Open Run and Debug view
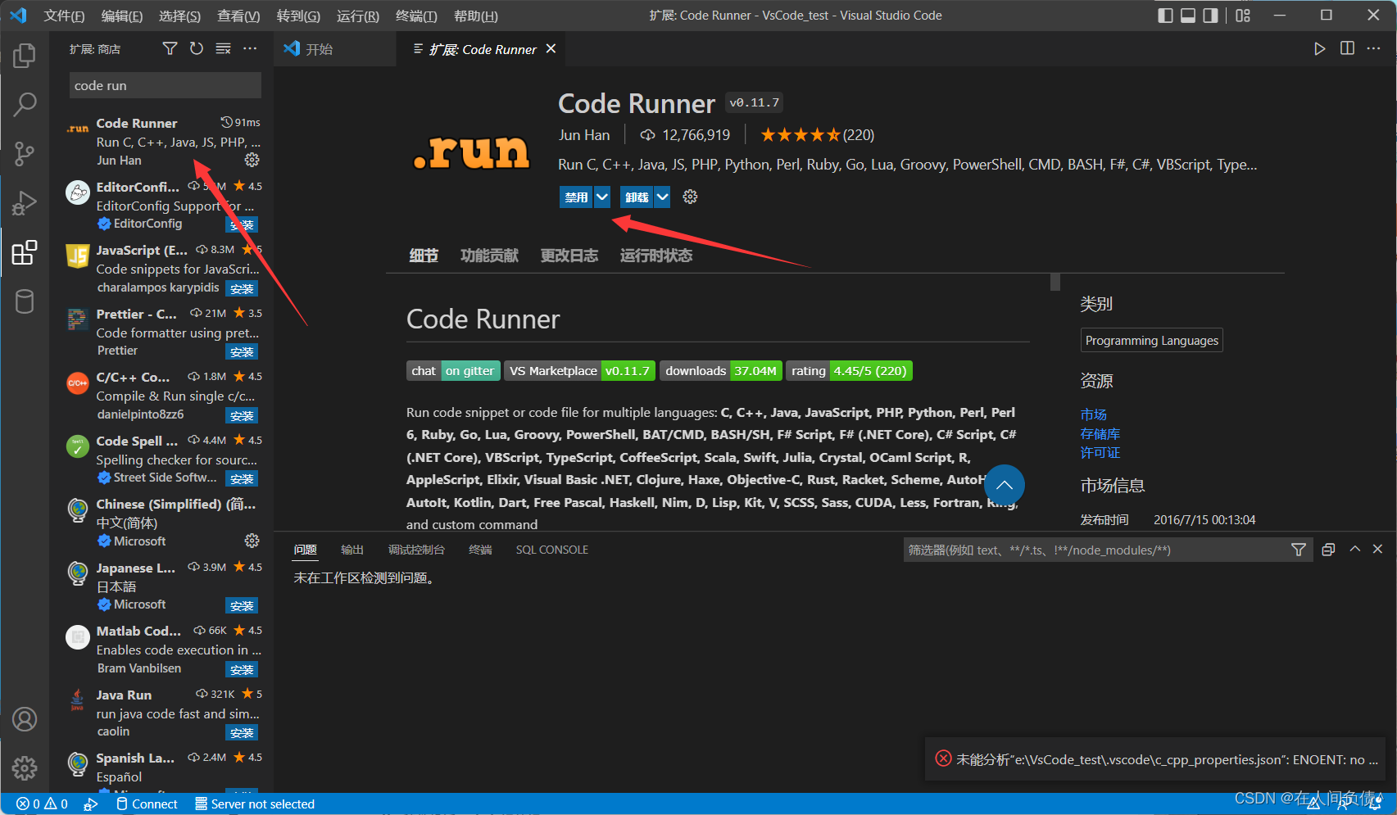 click(25, 202)
